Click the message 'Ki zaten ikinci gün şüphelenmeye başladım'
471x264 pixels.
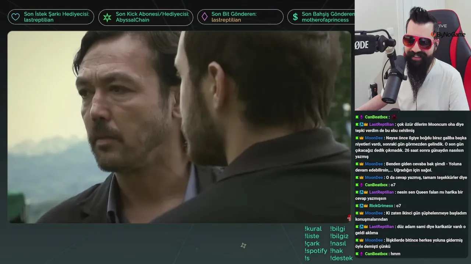coord(411,216)
